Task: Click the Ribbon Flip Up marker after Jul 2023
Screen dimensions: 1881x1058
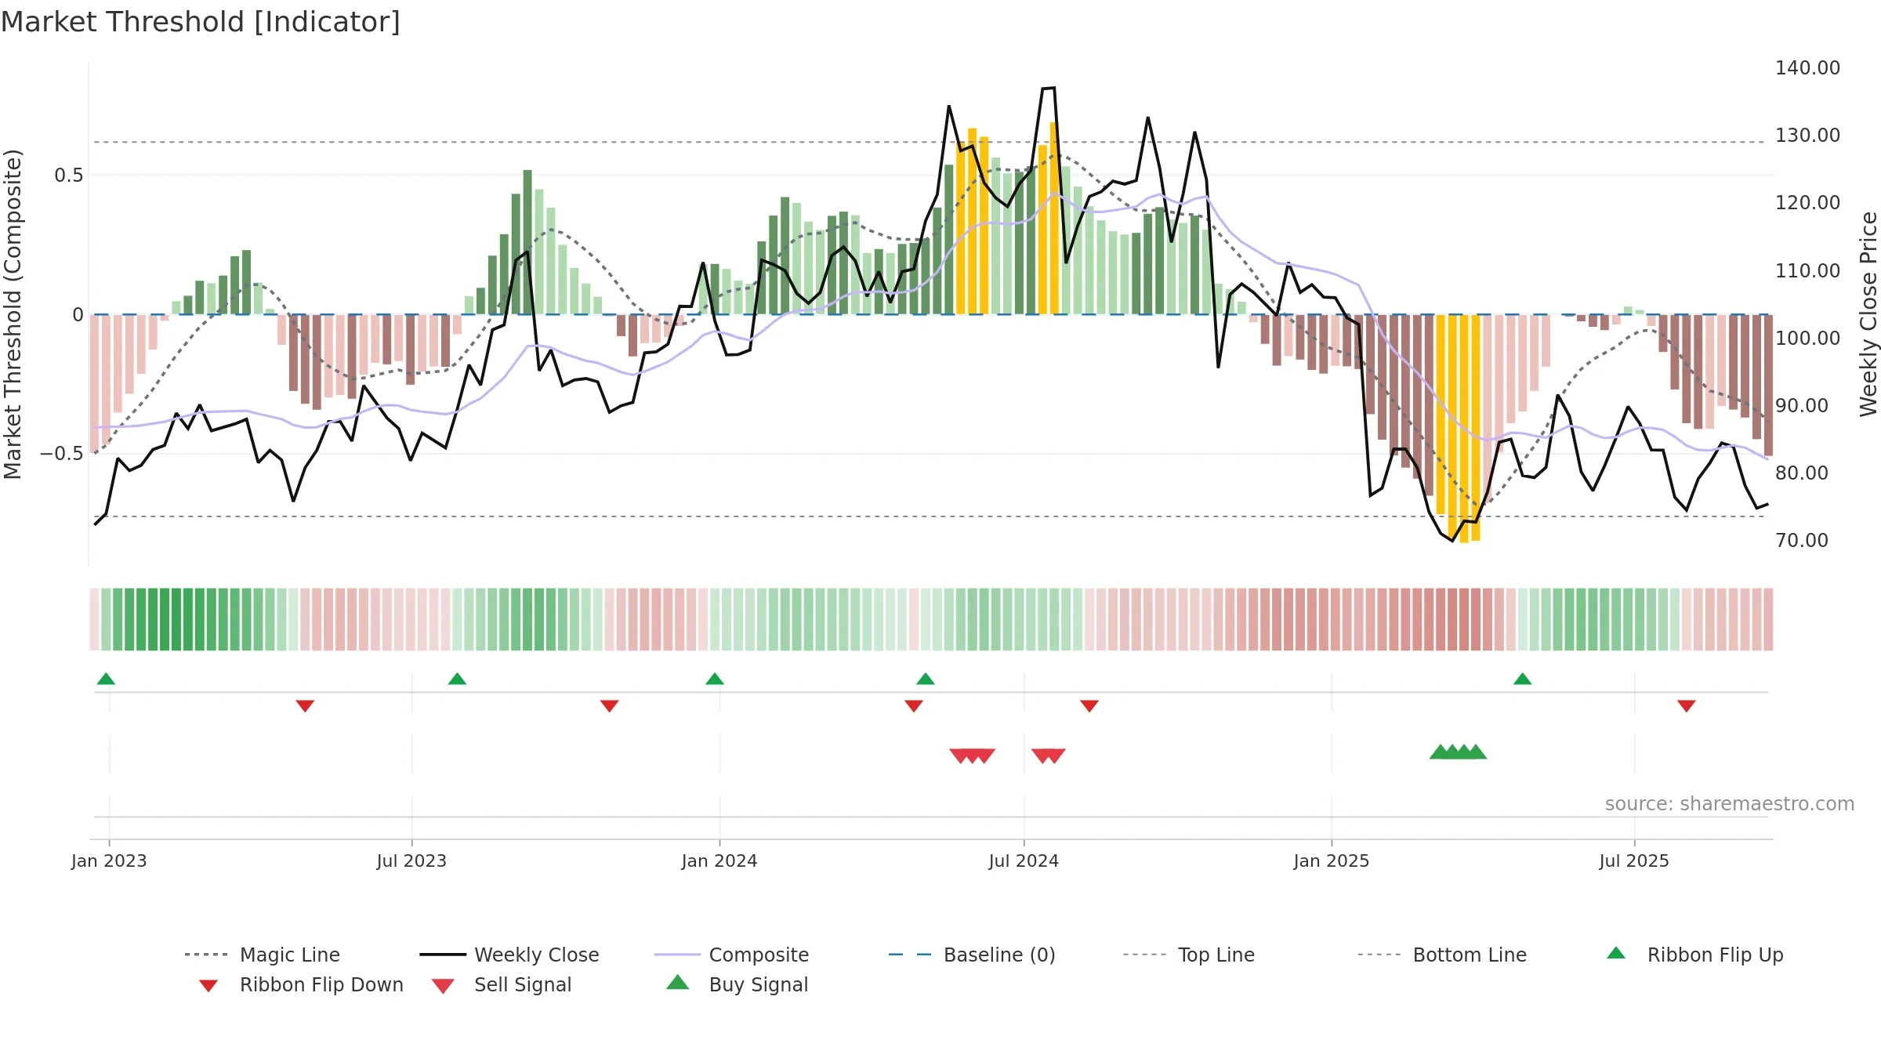Action: (457, 679)
